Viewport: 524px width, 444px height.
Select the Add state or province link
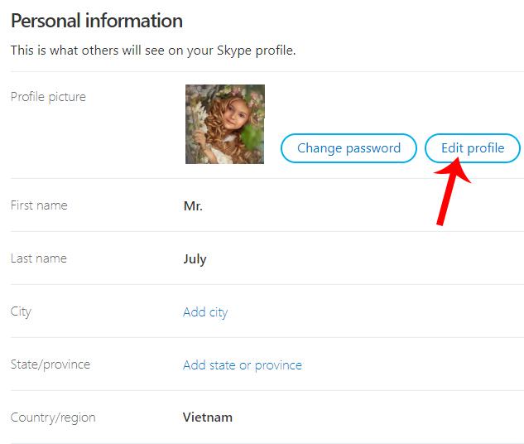click(243, 365)
